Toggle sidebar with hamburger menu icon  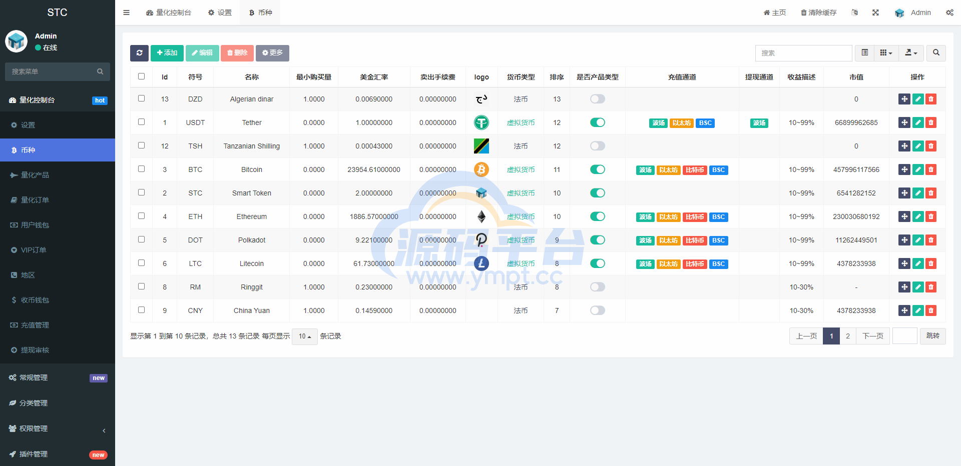pos(126,12)
